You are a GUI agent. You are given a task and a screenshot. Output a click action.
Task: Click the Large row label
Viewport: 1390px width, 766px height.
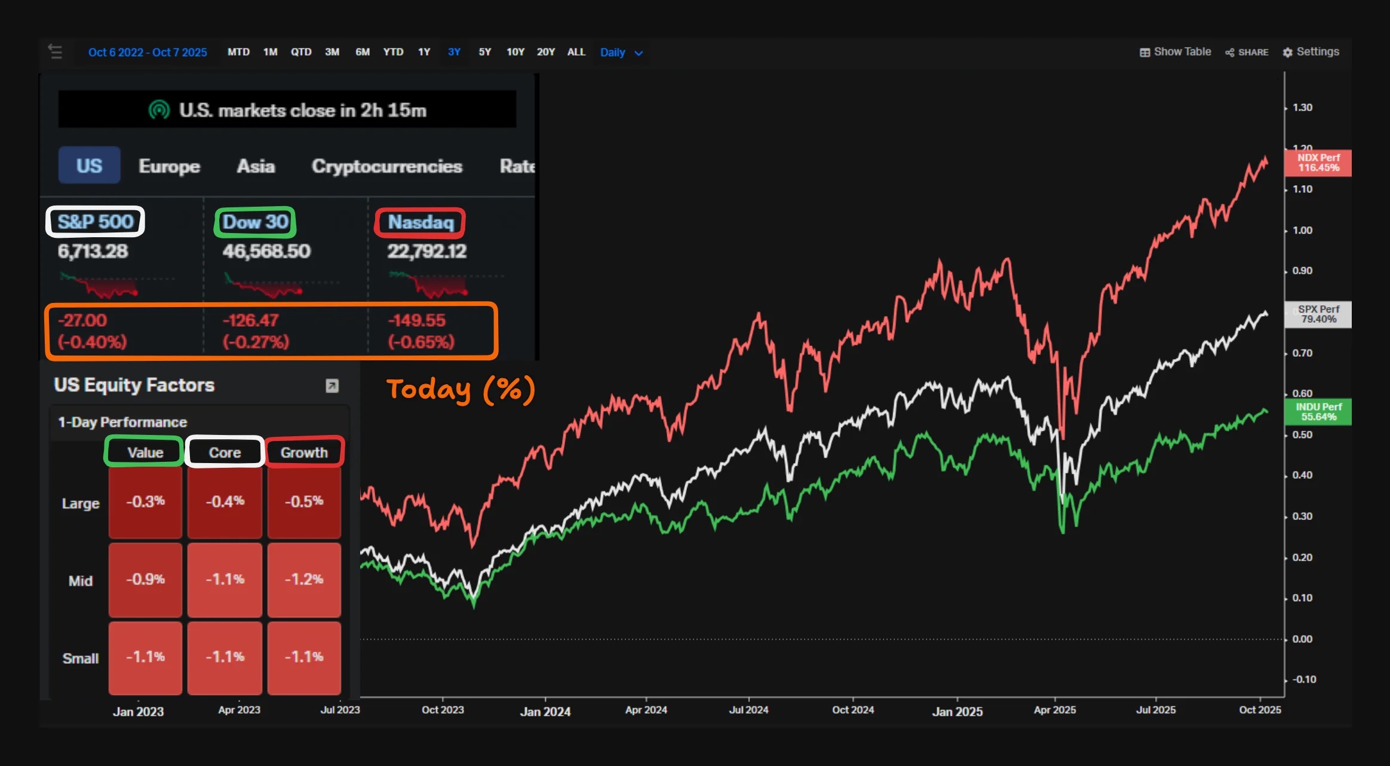click(x=81, y=503)
